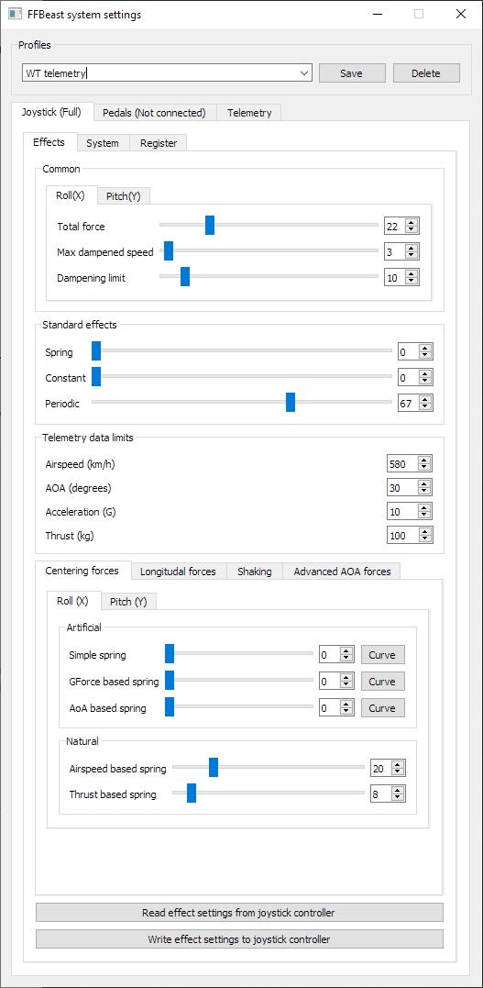Open the Profiles dropdown arrow
483x988 pixels.
point(305,73)
